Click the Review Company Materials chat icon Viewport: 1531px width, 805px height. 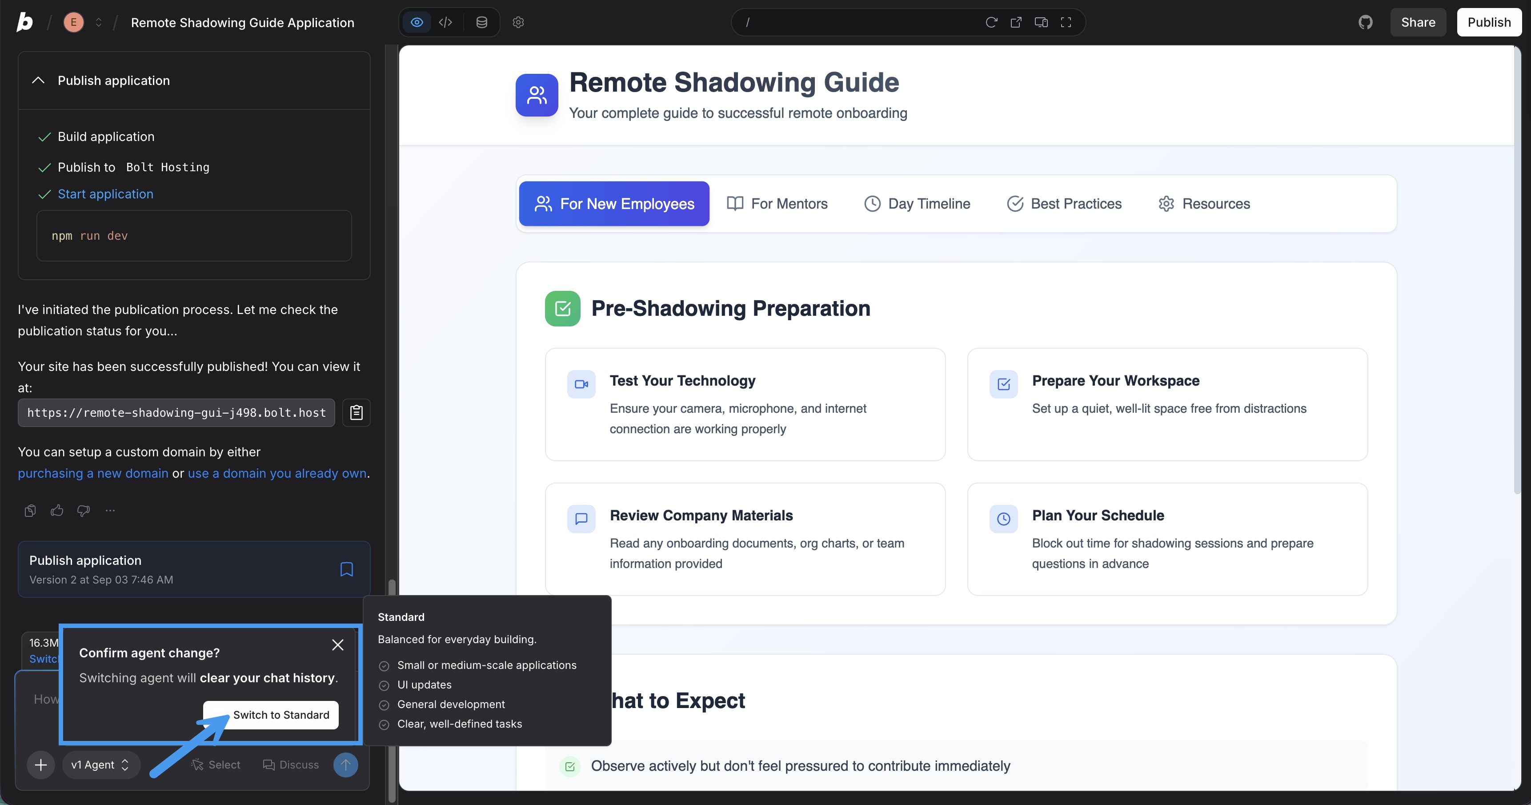[x=581, y=519]
